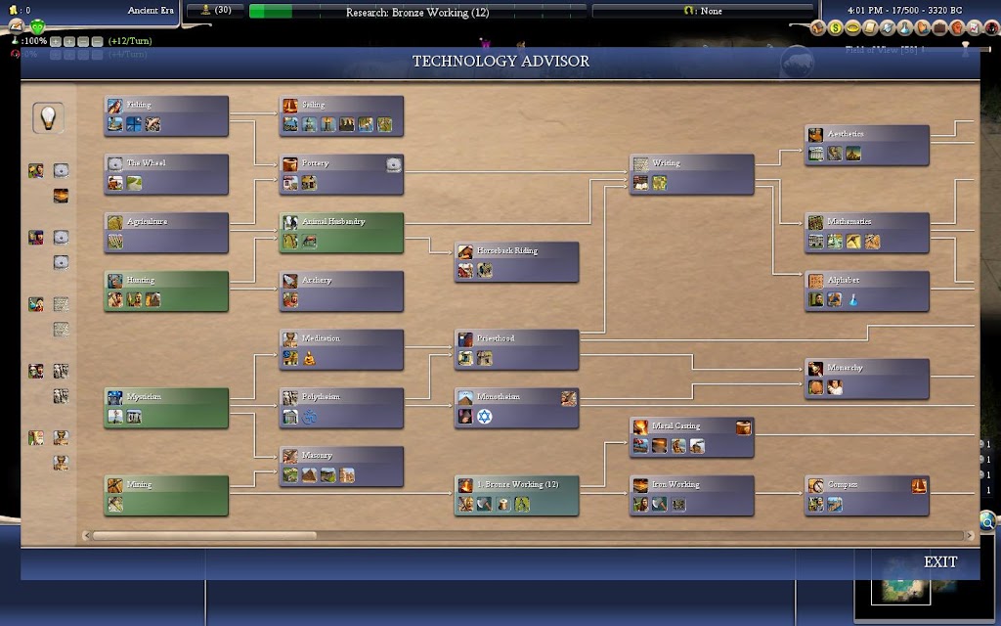Viewport: 1001px width, 626px height.
Task: Open the Foreign Advisor scroll icon
Action: pos(870,27)
